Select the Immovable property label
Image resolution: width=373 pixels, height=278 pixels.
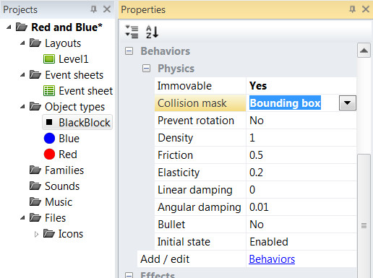click(x=184, y=86)
